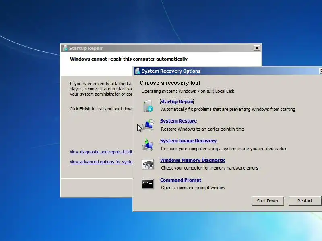The height and width of the screenshot is (241, 322).
Task: Select 'Windows cannot repair this computer automatically' text
Action: click(x=129, y=59)
